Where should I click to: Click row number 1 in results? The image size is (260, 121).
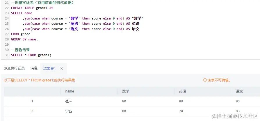click(x=32, y=101)
